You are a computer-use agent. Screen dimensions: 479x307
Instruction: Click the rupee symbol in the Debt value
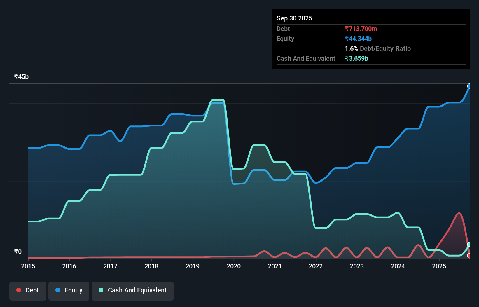[347, 29]
